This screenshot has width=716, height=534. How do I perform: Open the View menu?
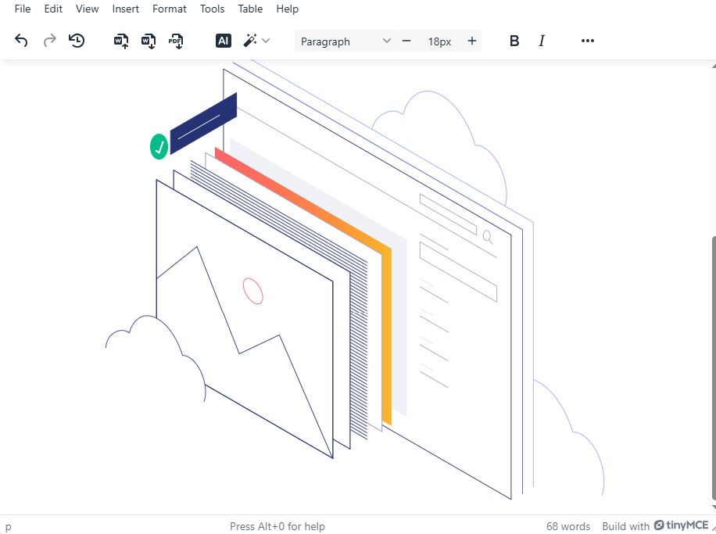87,9
